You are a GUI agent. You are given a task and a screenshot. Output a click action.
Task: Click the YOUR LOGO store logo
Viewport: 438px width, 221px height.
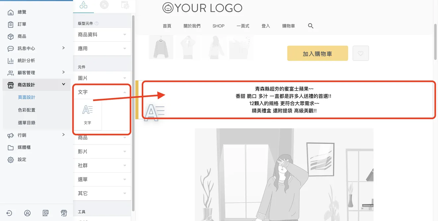click(202, 8)
